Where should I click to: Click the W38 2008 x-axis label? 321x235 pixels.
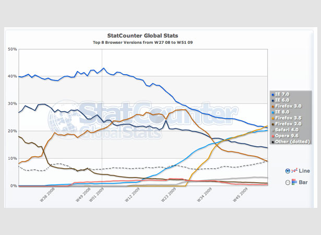[47, 195]
